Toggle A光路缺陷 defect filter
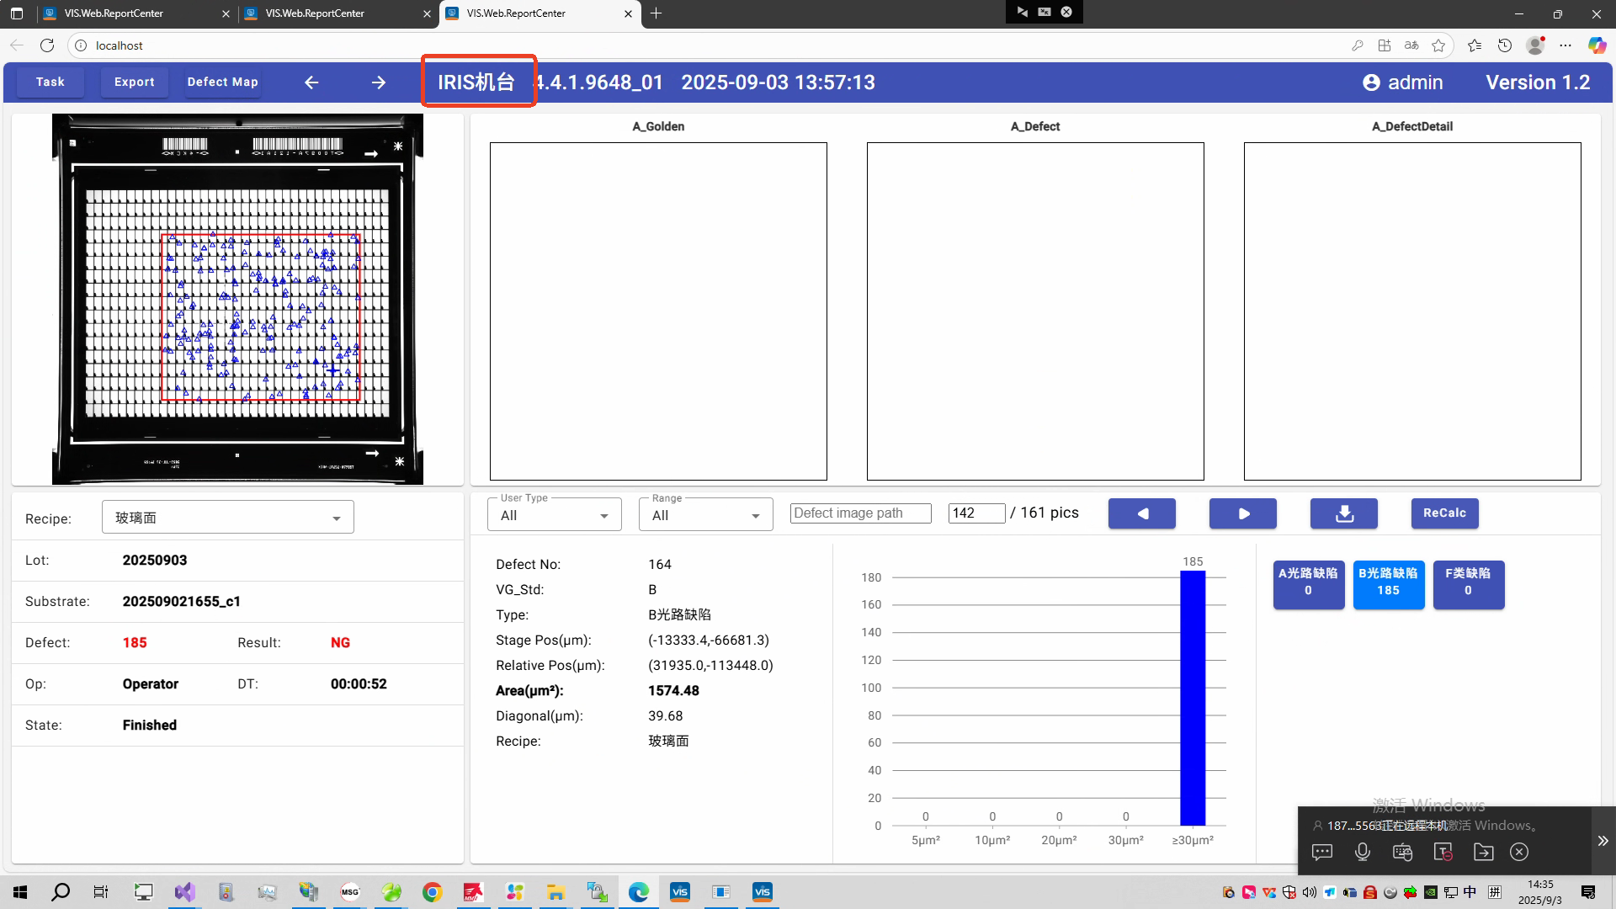 1308,583
